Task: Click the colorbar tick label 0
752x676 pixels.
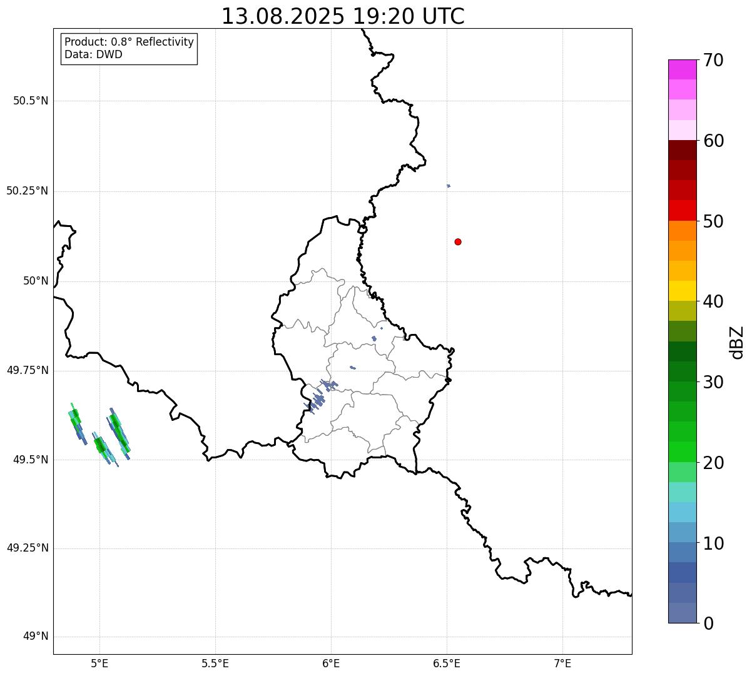Action: click(708, 623)
